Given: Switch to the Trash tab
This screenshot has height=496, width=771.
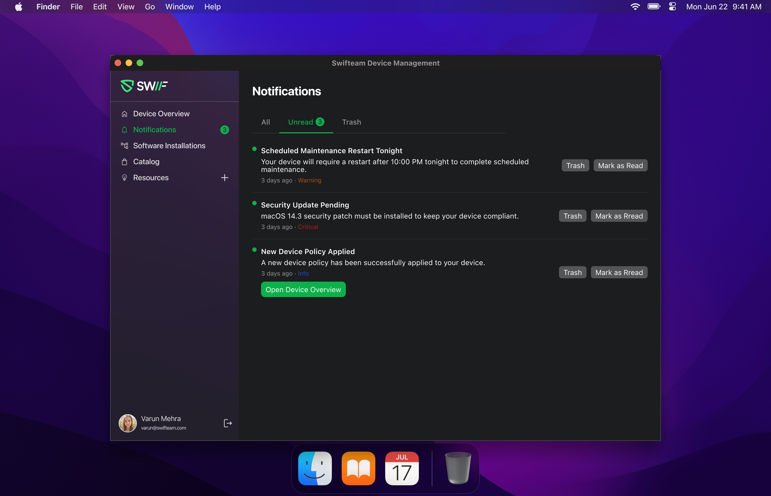Looking at the screenshot, I should click(x=351, y=122).
